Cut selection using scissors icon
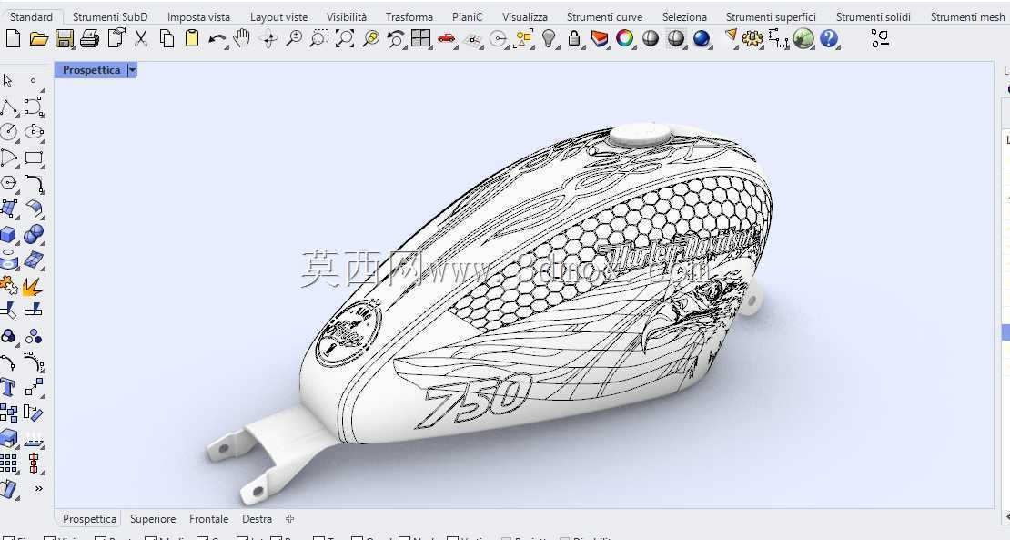1010x540 pixels. point(141,39)
